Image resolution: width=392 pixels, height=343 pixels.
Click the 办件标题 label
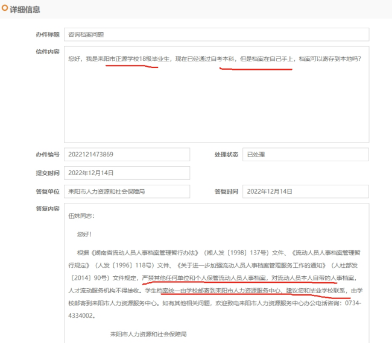tap(48, 34)
